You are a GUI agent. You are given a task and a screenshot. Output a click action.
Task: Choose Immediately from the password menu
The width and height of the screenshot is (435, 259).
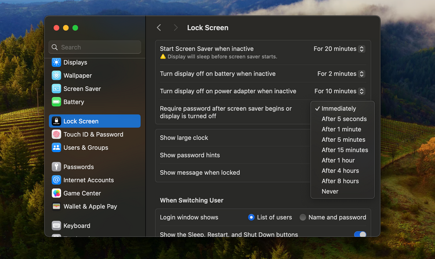point(343,109)
